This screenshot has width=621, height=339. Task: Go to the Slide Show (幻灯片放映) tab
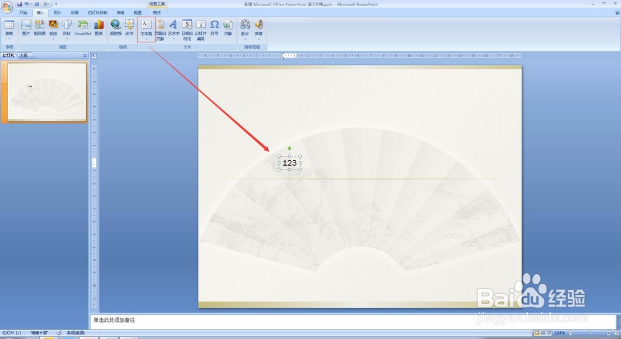(98, 12)
